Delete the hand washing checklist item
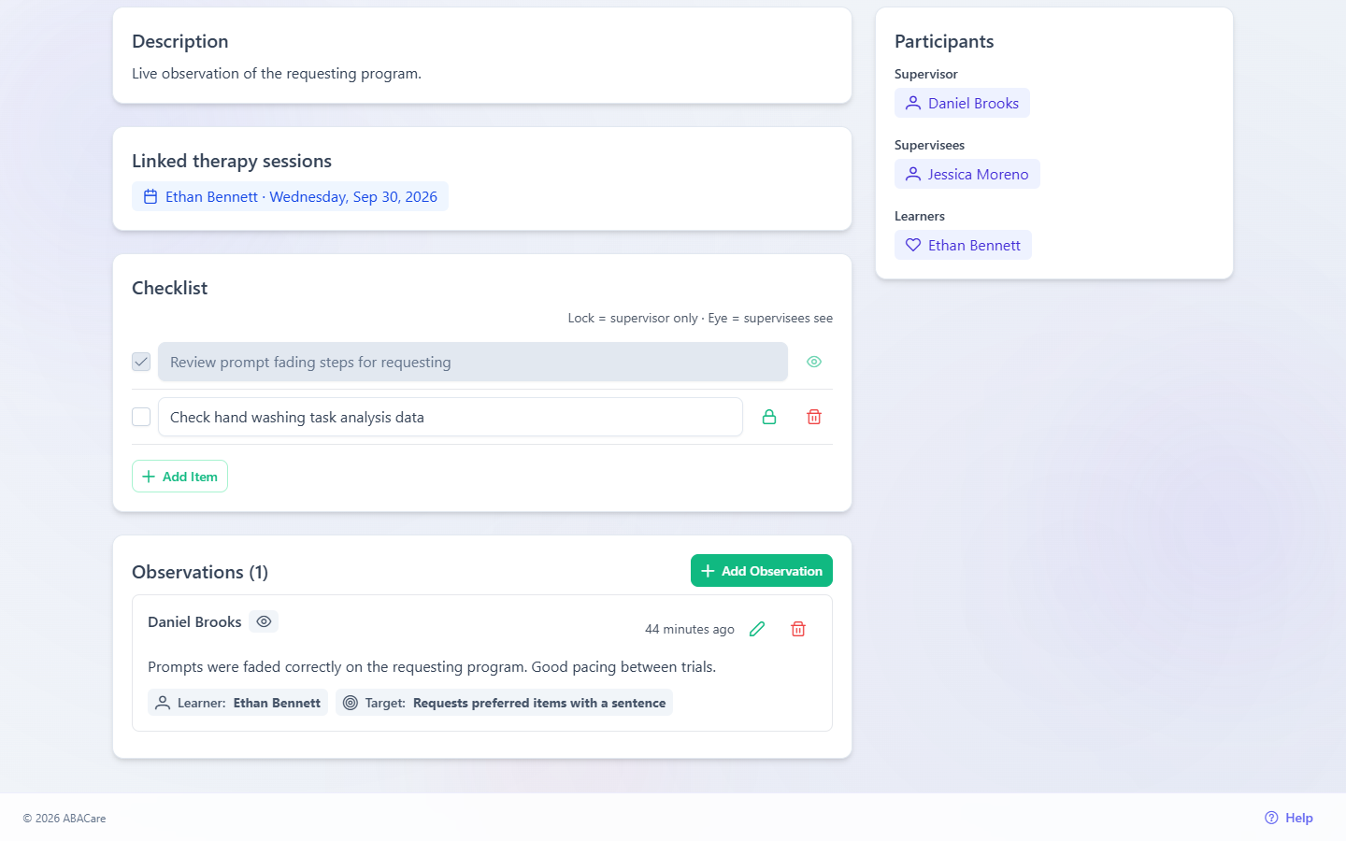Viewport: 1346px width, 841px height. click(814, 417)
